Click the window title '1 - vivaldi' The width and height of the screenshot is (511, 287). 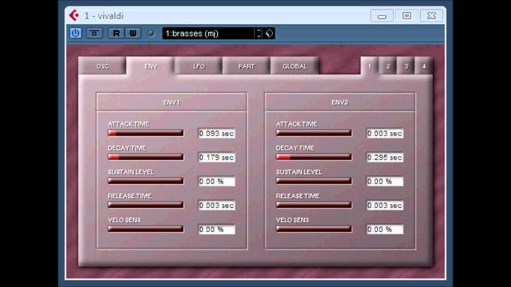pos(104,16)
